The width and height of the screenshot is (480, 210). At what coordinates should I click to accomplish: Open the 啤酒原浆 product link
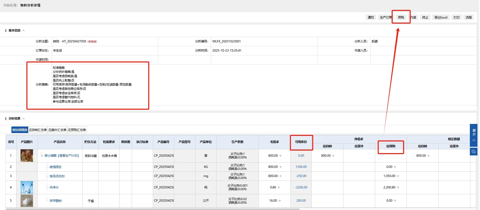[56, 167]
